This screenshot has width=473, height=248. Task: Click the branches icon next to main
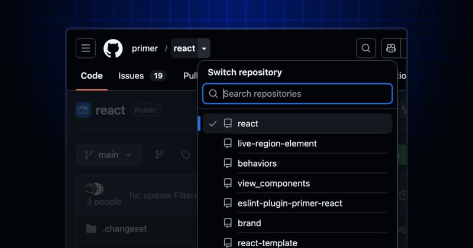(159, 155)
